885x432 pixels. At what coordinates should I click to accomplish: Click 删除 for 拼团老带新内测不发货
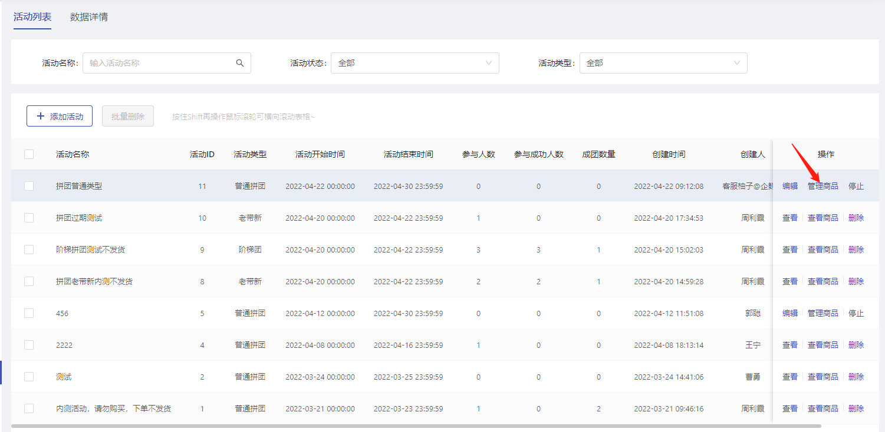click(856, 281)
